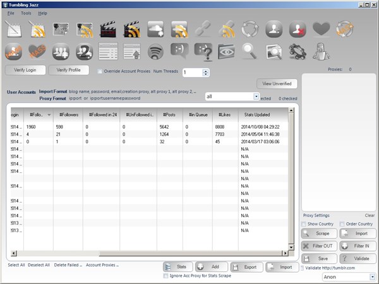Click the grey heart like icon
Screen dimensions: 379x284
(322, 29)
